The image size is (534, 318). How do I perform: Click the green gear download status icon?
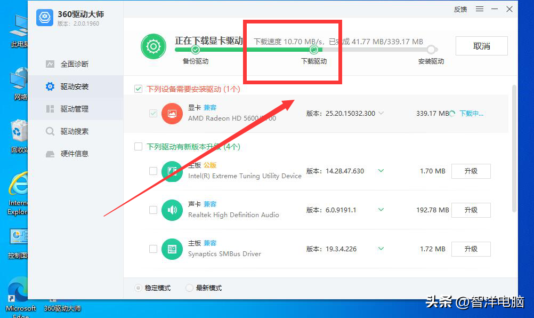point(153,46)
